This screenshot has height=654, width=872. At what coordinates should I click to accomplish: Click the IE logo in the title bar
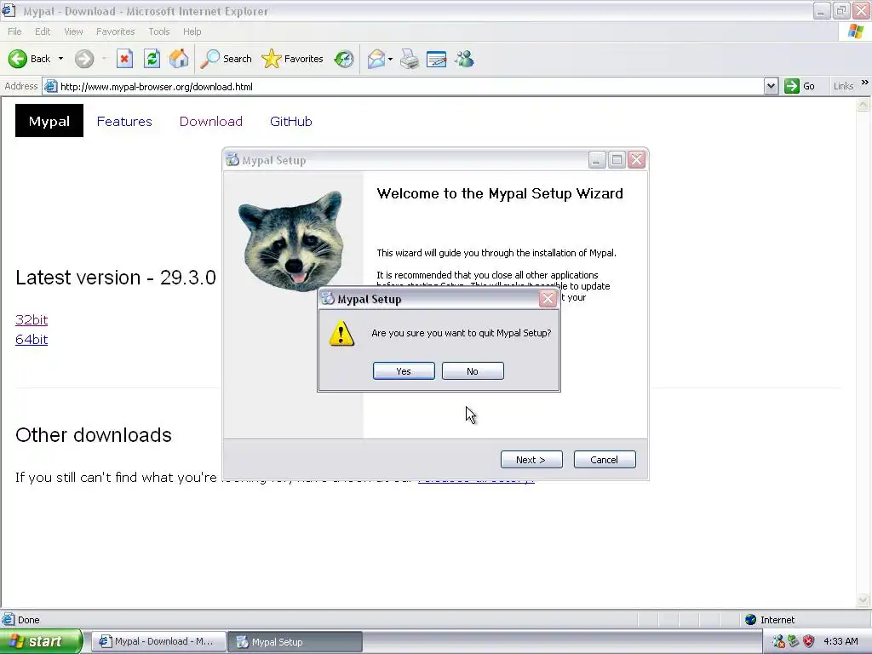(9, 10)
